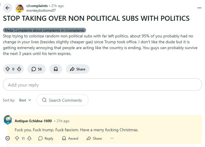205x147 pixels.
Task: Open monkeybottoms07 user profile
Action: tap(41, 11)
